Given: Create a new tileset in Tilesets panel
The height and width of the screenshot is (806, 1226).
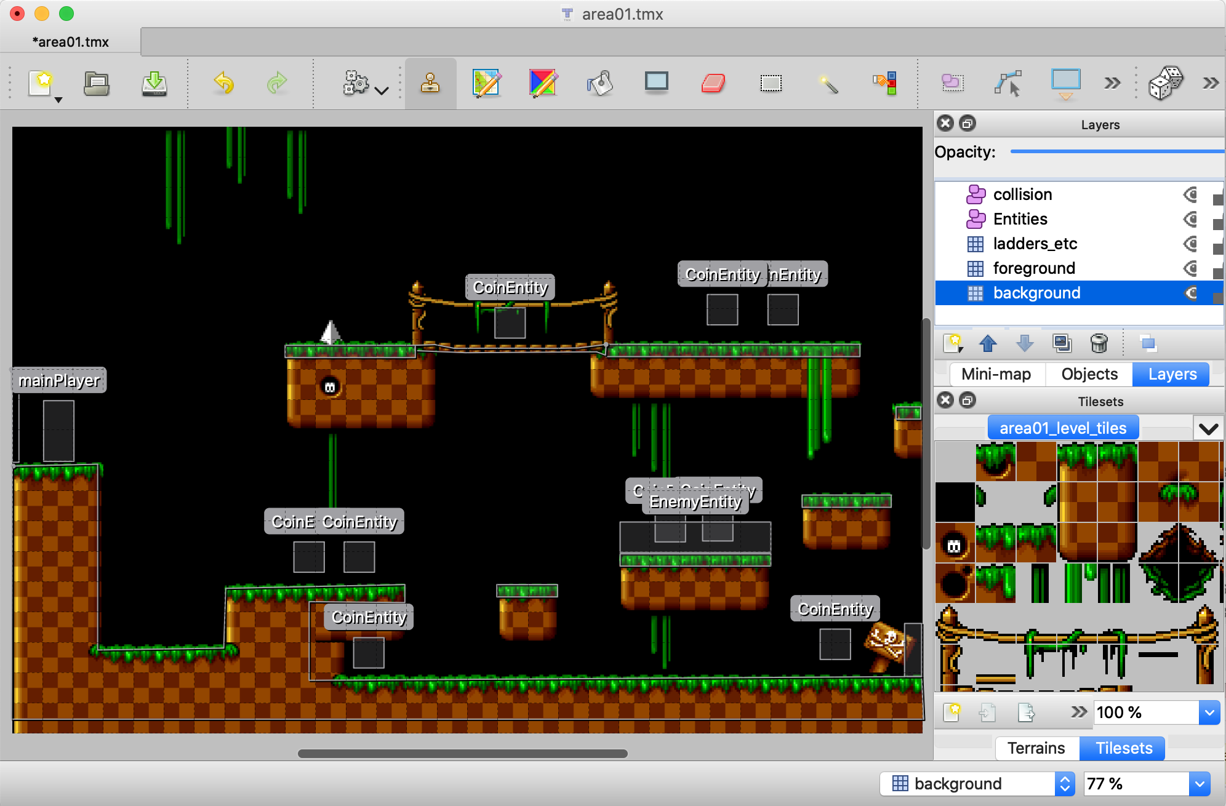Looking at the screenshot, I should [952, 712].
